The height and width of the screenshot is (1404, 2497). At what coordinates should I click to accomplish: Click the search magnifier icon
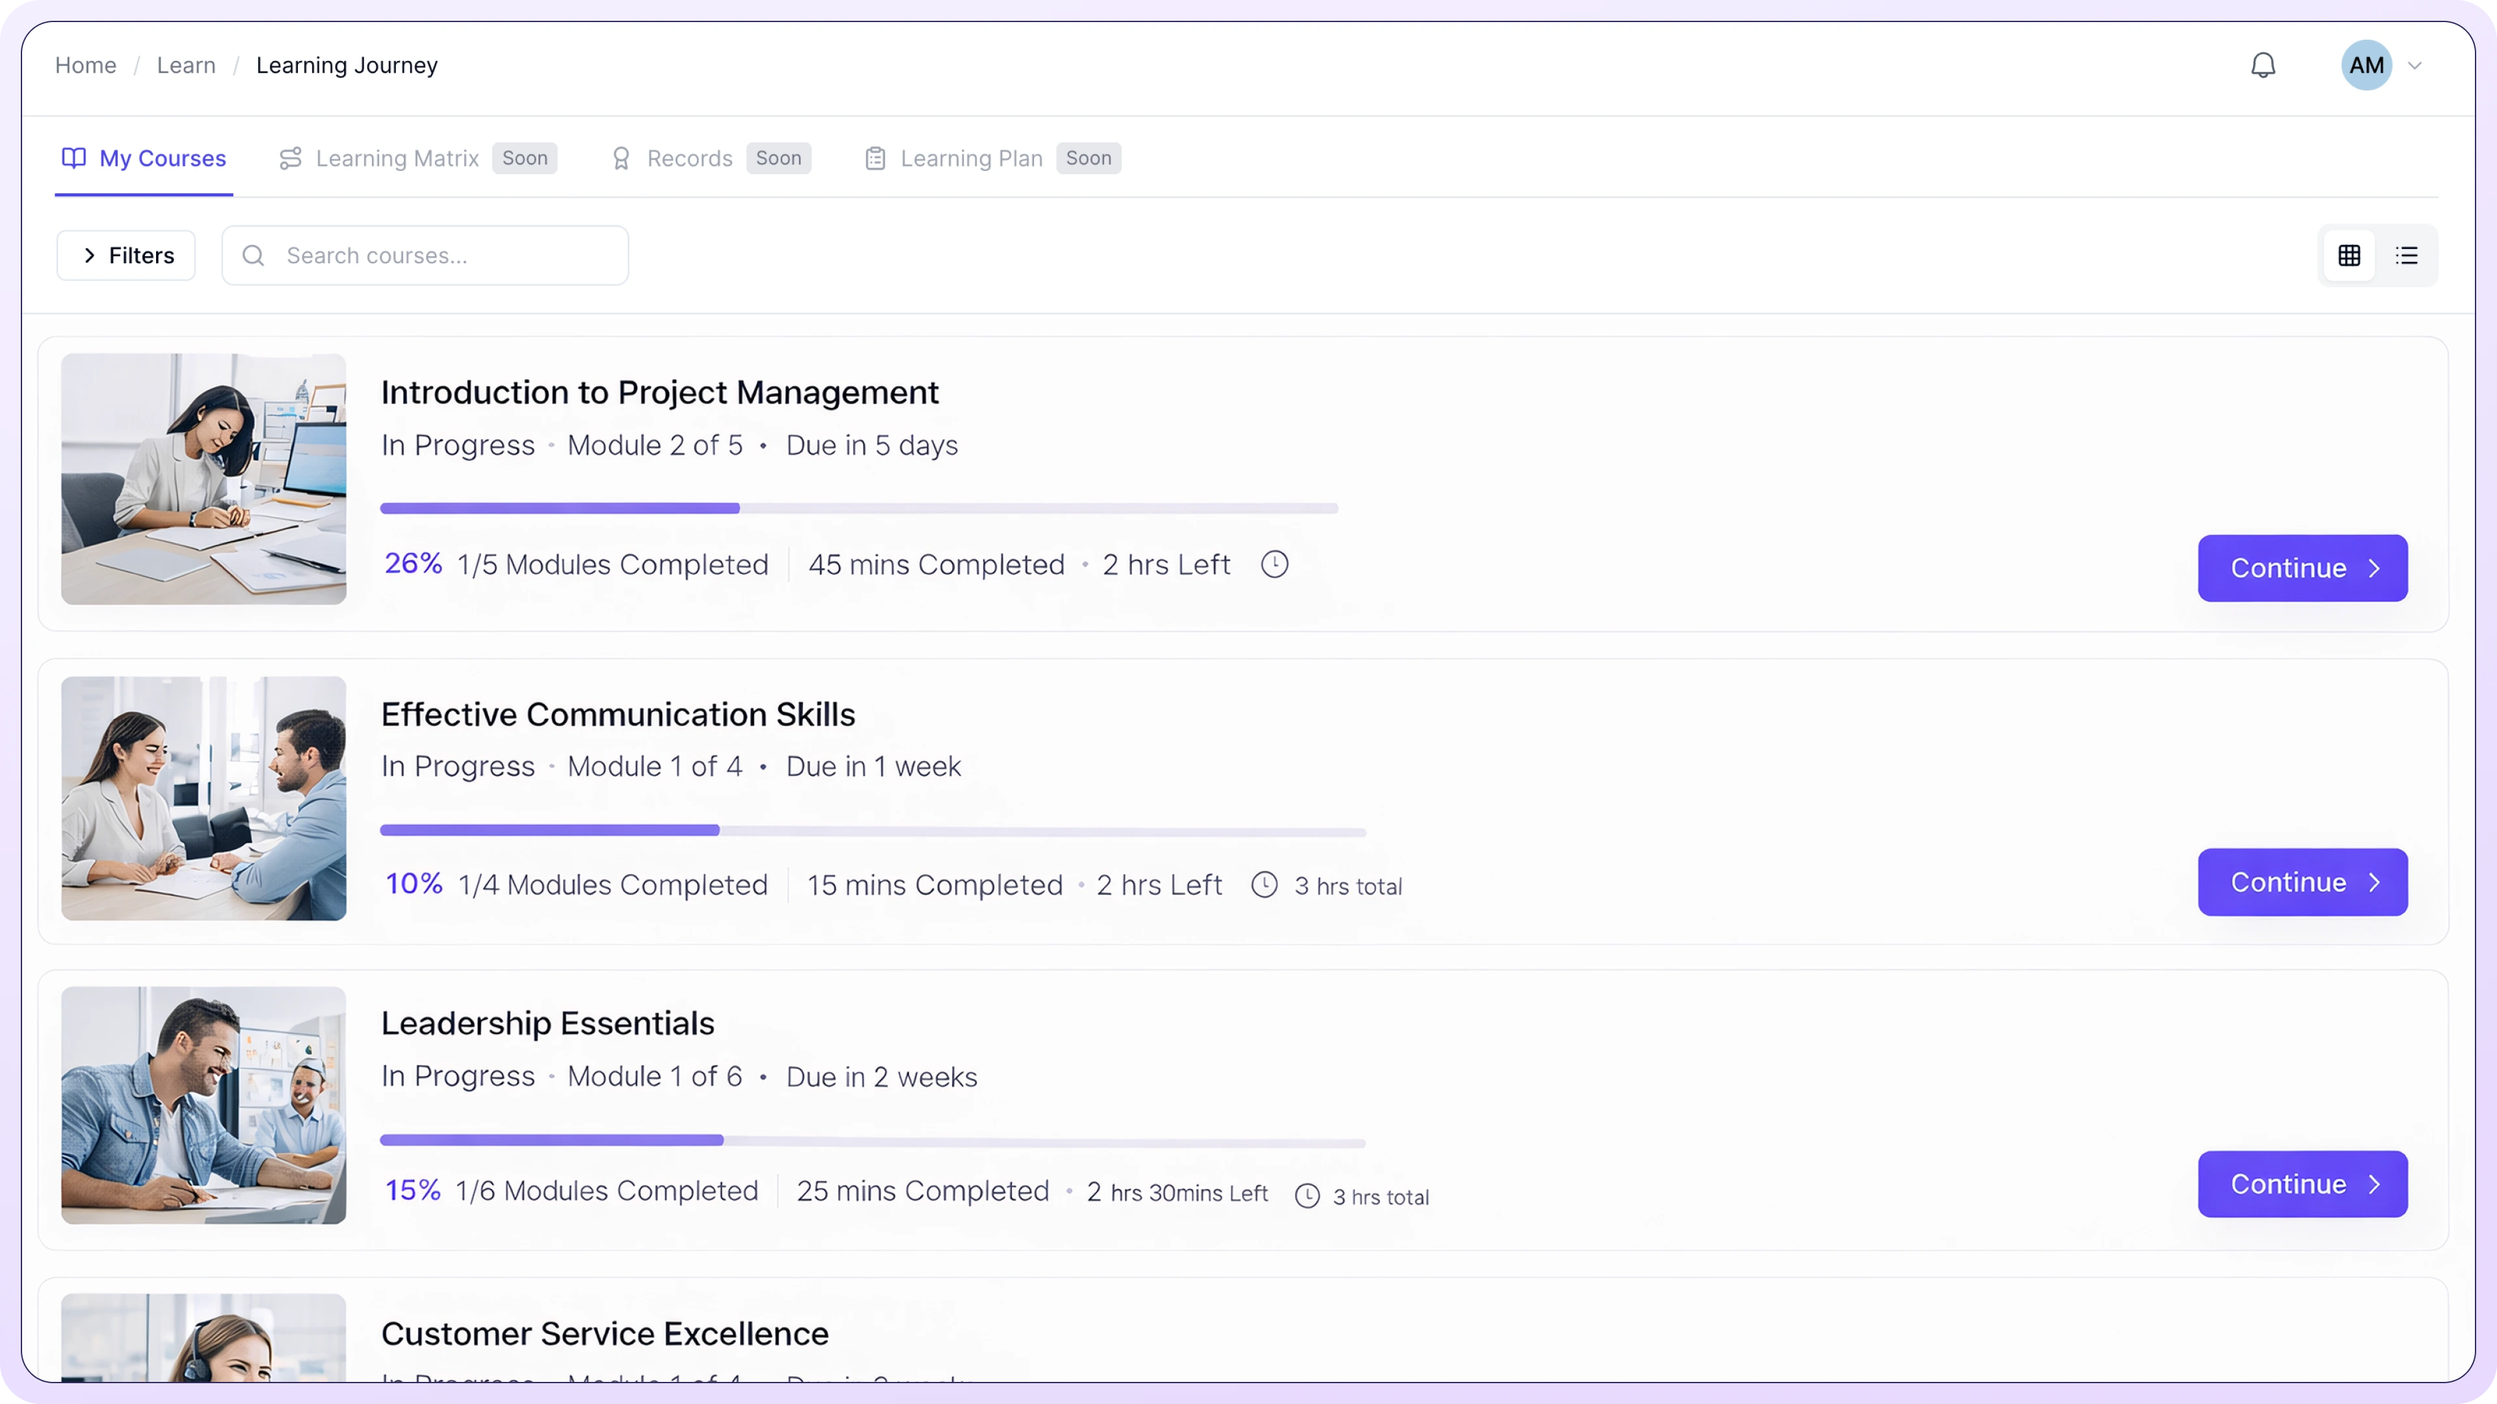pyautogui.click(x=253, y=256)
